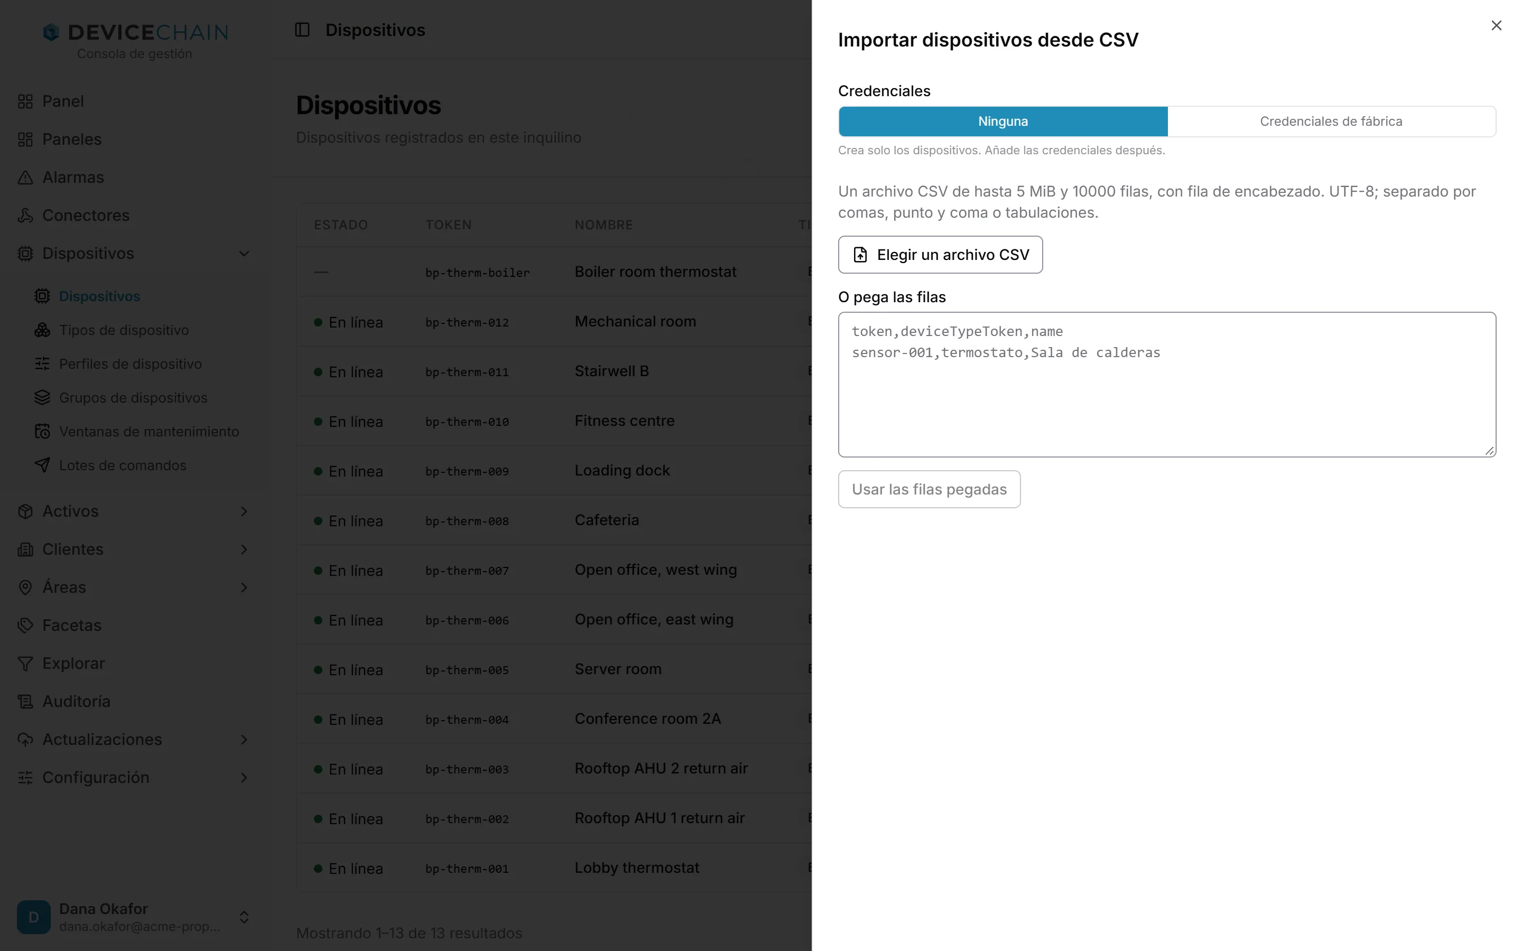The height and width of the screenshot is (951, 1522).
Task: Open Paneles dashboards icon in sidebar
Action: coord(25,139)
